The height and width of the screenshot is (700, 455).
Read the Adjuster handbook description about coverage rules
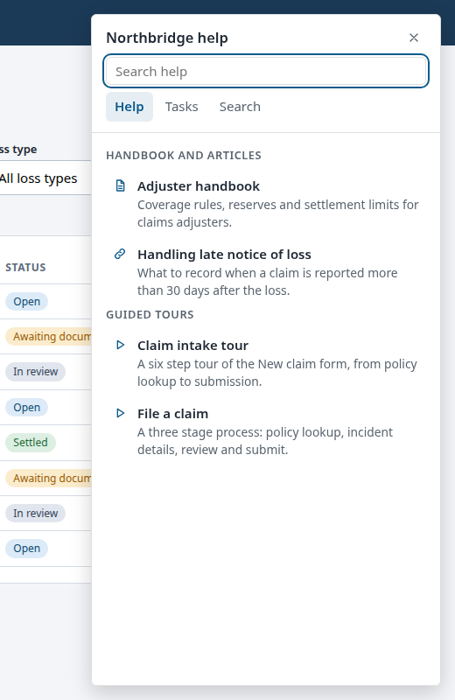pyautogui.click(x=277, y=213)
